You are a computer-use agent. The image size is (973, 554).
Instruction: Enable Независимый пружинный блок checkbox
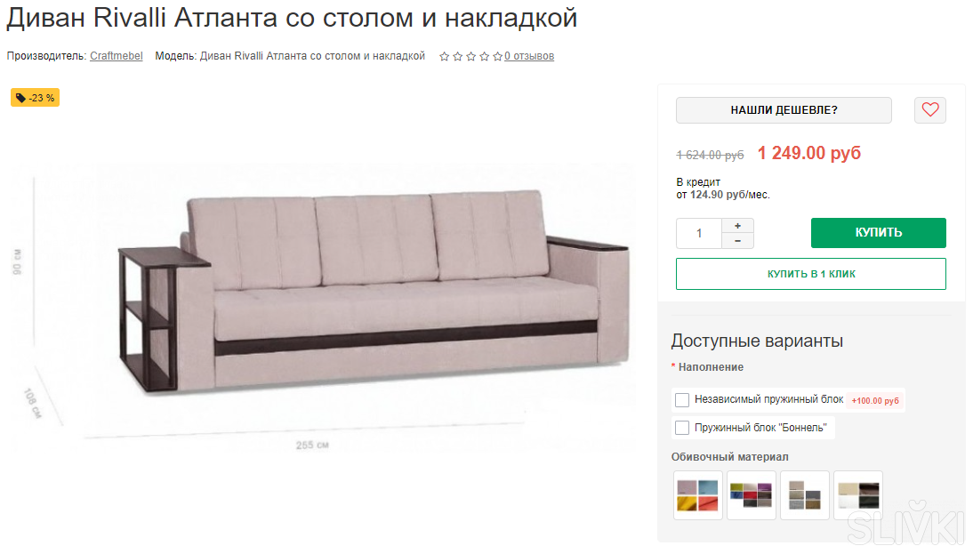click(682, 400)
